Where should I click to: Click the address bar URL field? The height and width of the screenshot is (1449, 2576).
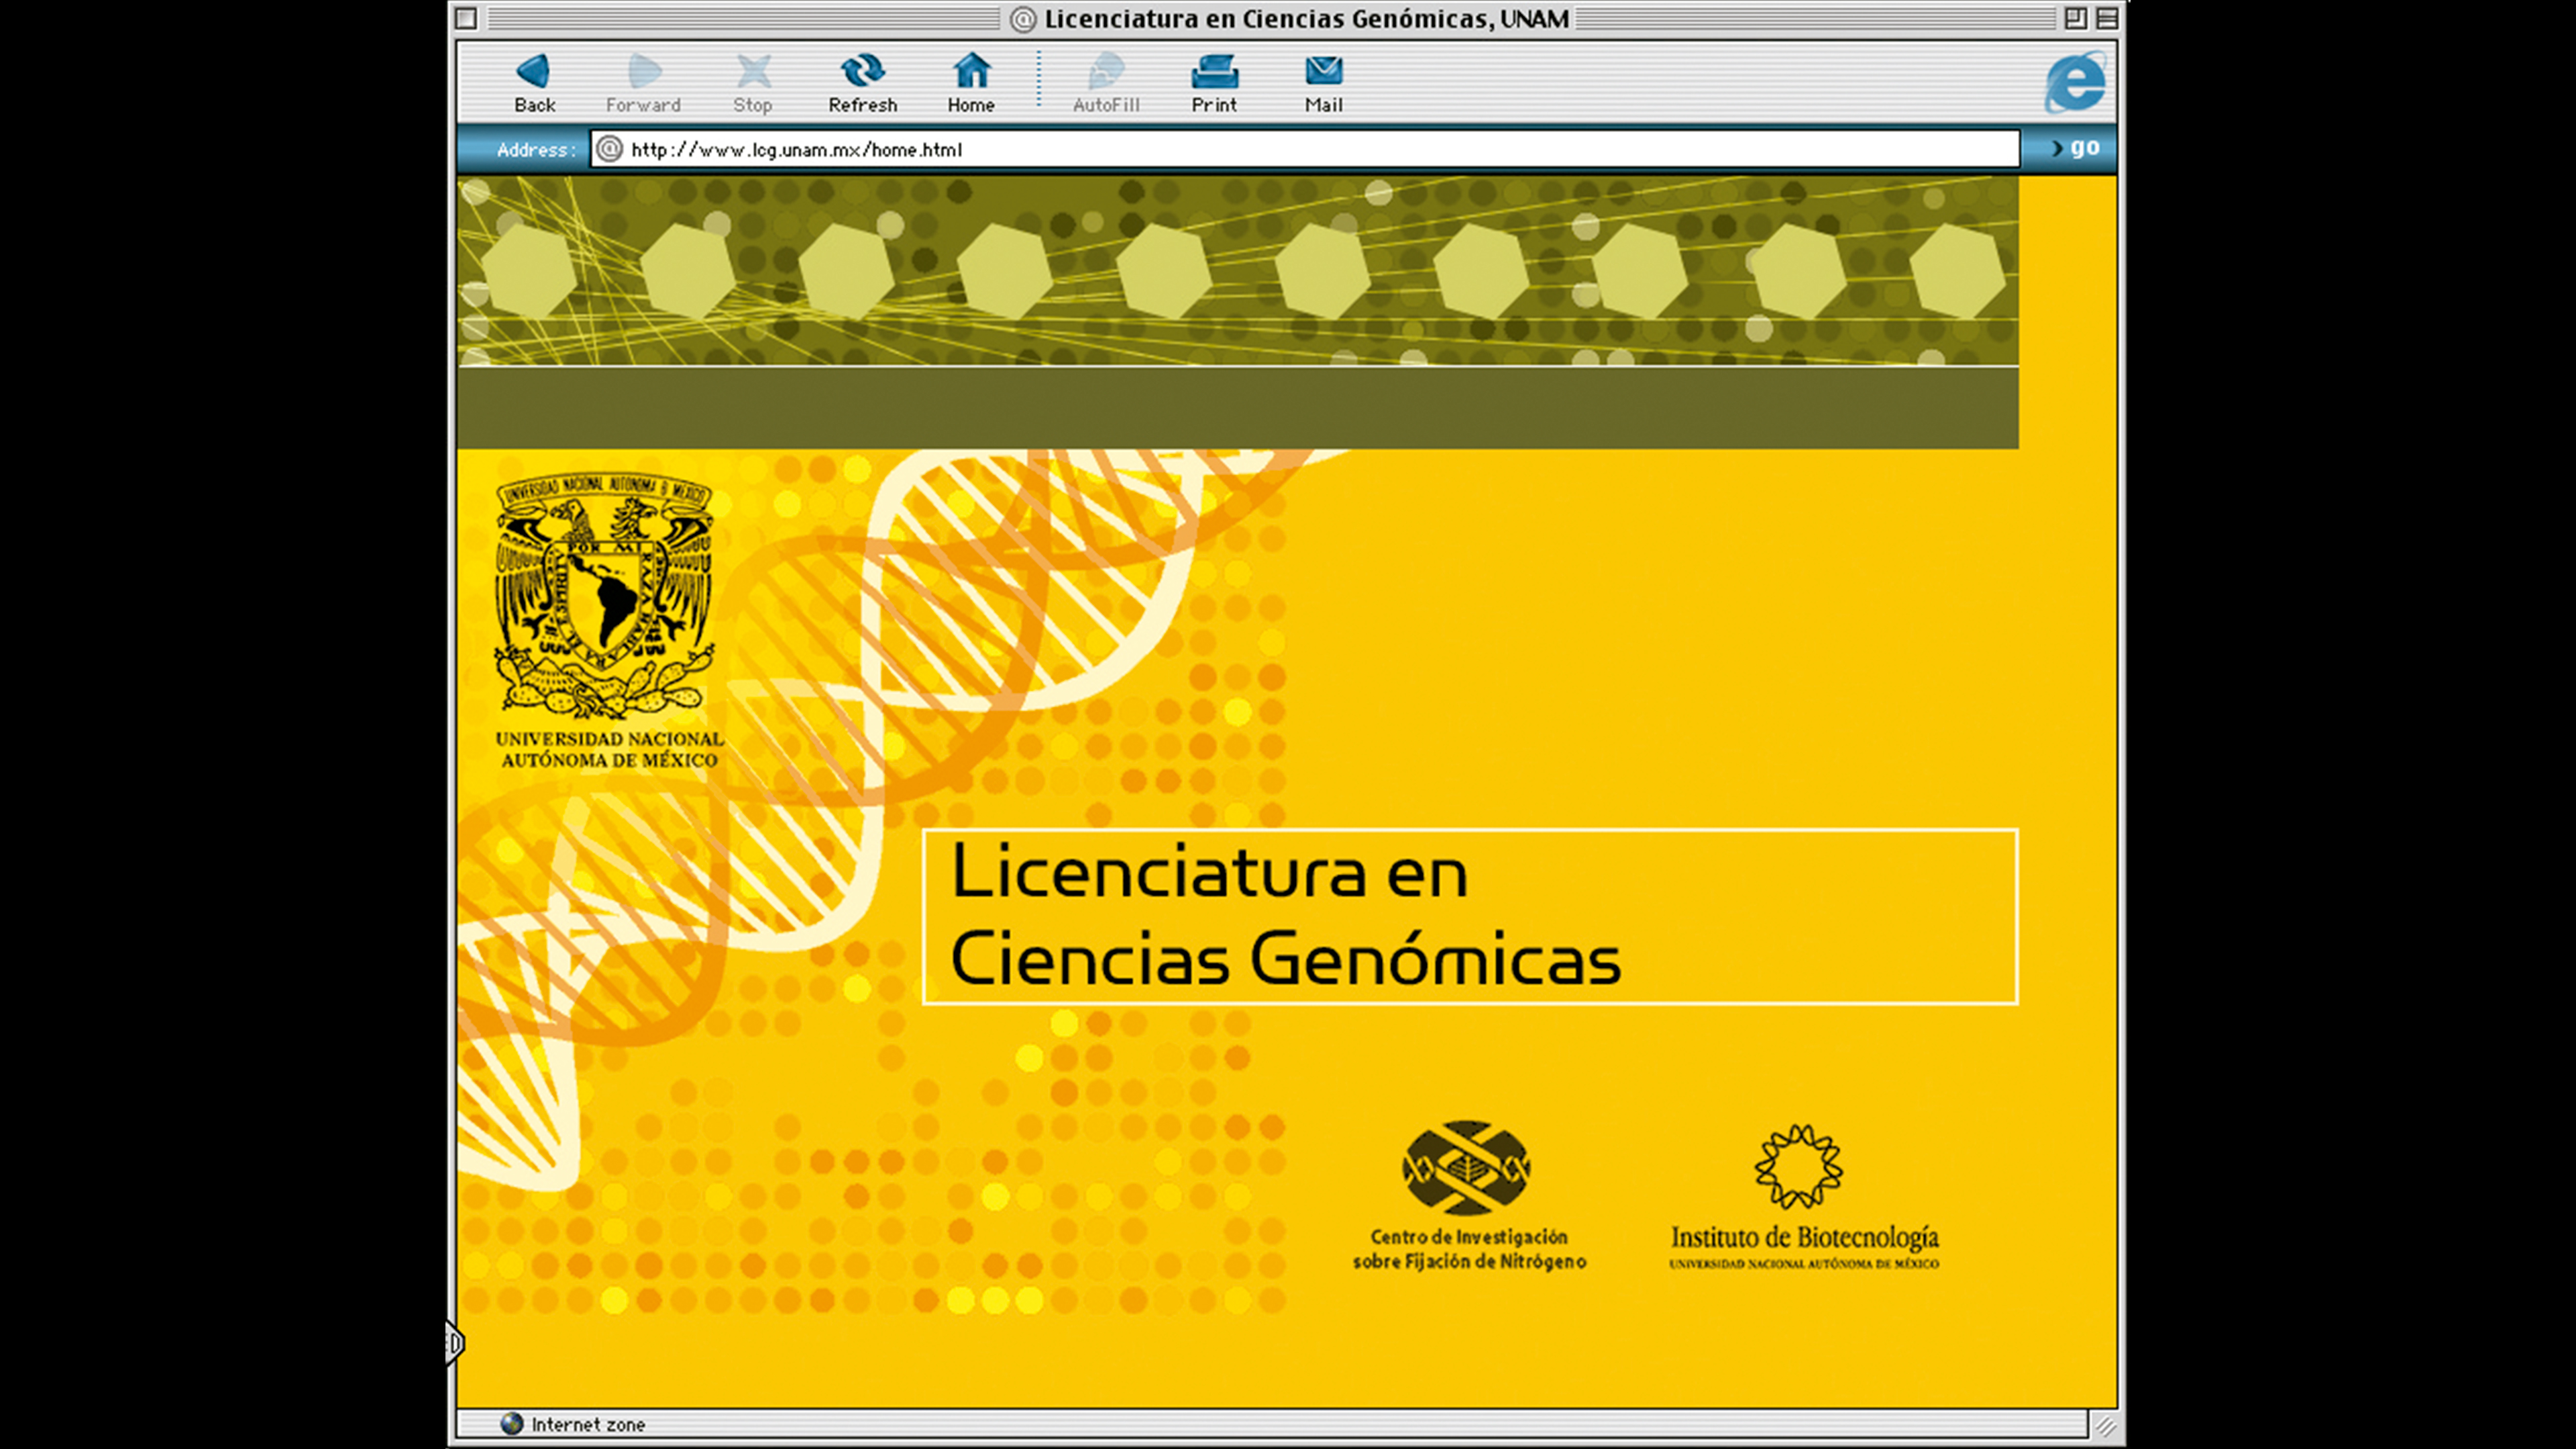coord(1305,149)
